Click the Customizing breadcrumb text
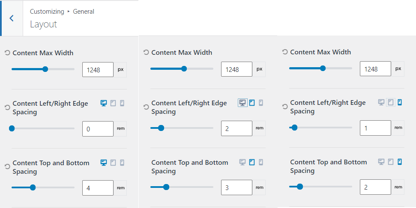416x208 pixels. pyautogui.click(x=47, y=12)
